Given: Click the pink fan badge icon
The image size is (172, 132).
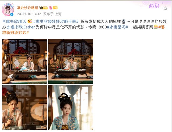Looking at the screenshot, I should click(51, 8).
